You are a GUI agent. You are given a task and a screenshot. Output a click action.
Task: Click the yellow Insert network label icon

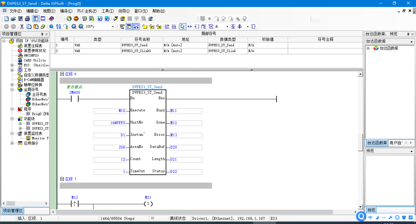coord(144,27)
